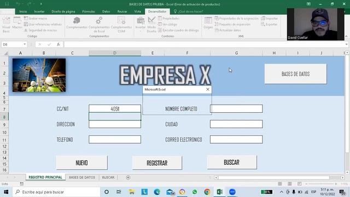Screen dimensions: 350x197
Task: Open the Fórmulas ribbon tab
Action: pos(89,11)
